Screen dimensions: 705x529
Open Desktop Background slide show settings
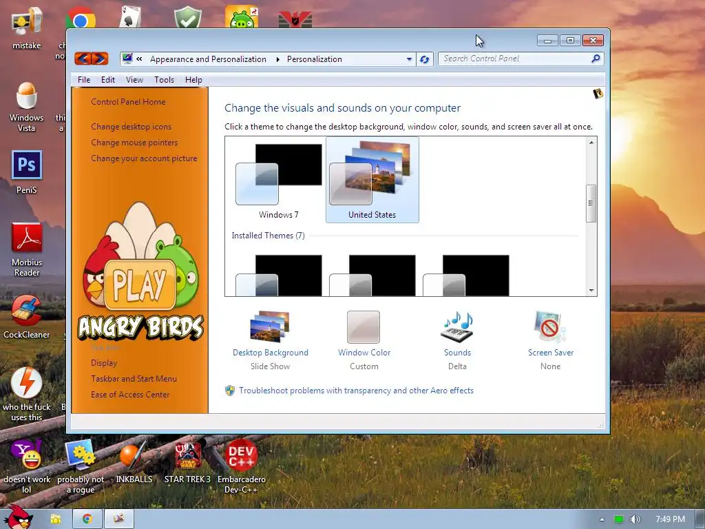pos(270,340)
